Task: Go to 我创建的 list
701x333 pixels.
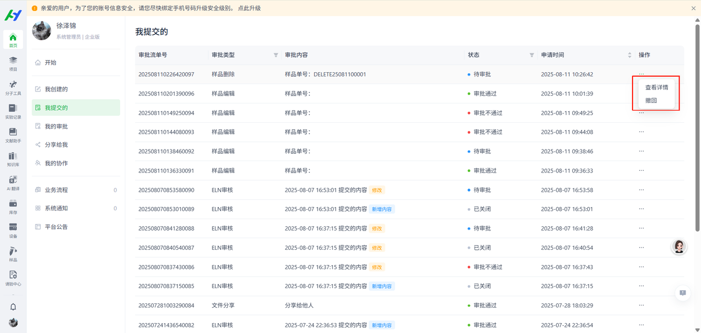Action: click(56, 89)
